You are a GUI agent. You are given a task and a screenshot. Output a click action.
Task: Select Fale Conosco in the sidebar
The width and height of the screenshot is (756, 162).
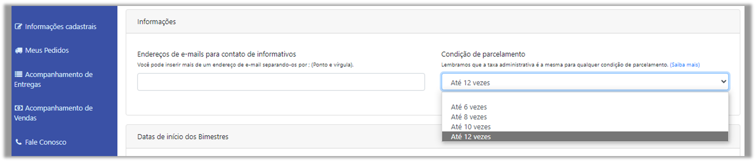40,142
